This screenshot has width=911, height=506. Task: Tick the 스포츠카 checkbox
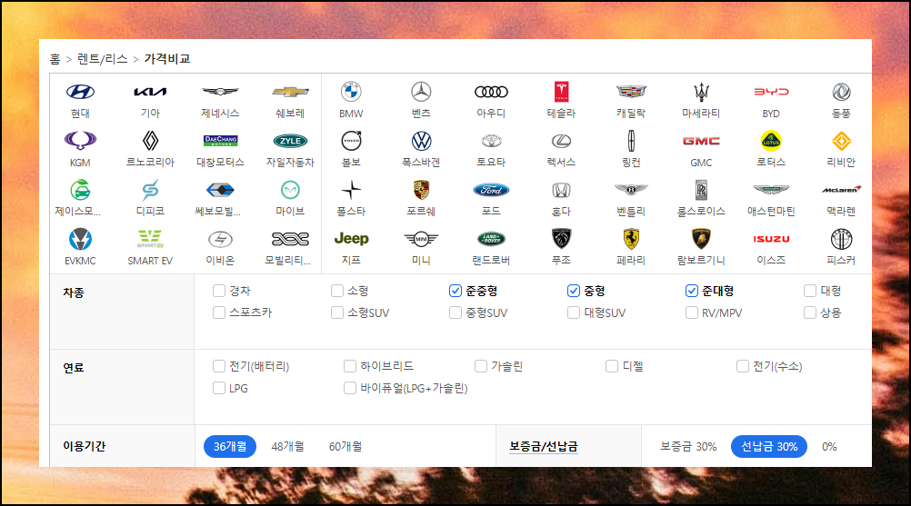[x=219, y=313]
